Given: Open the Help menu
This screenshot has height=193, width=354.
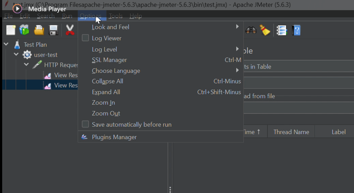Looking at the screenshot, I should click(x=136, y=16).
